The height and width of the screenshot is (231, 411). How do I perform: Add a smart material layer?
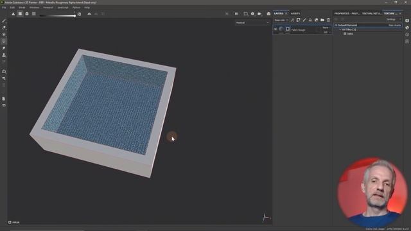(x=317, y=20)
